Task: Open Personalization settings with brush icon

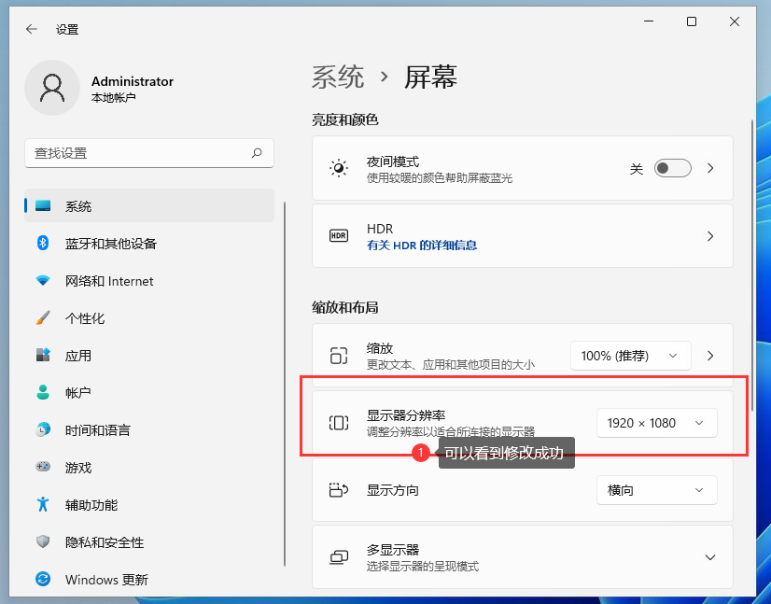Action: 84,318
